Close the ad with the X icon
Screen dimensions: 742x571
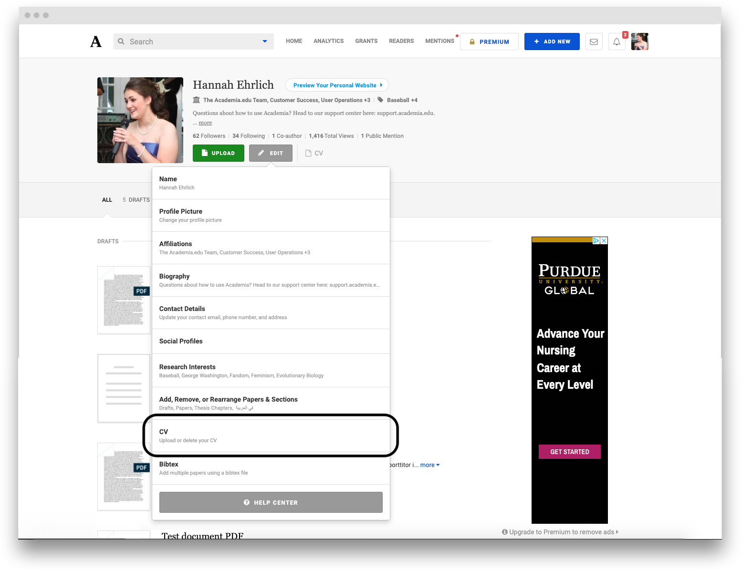point(604,241)
